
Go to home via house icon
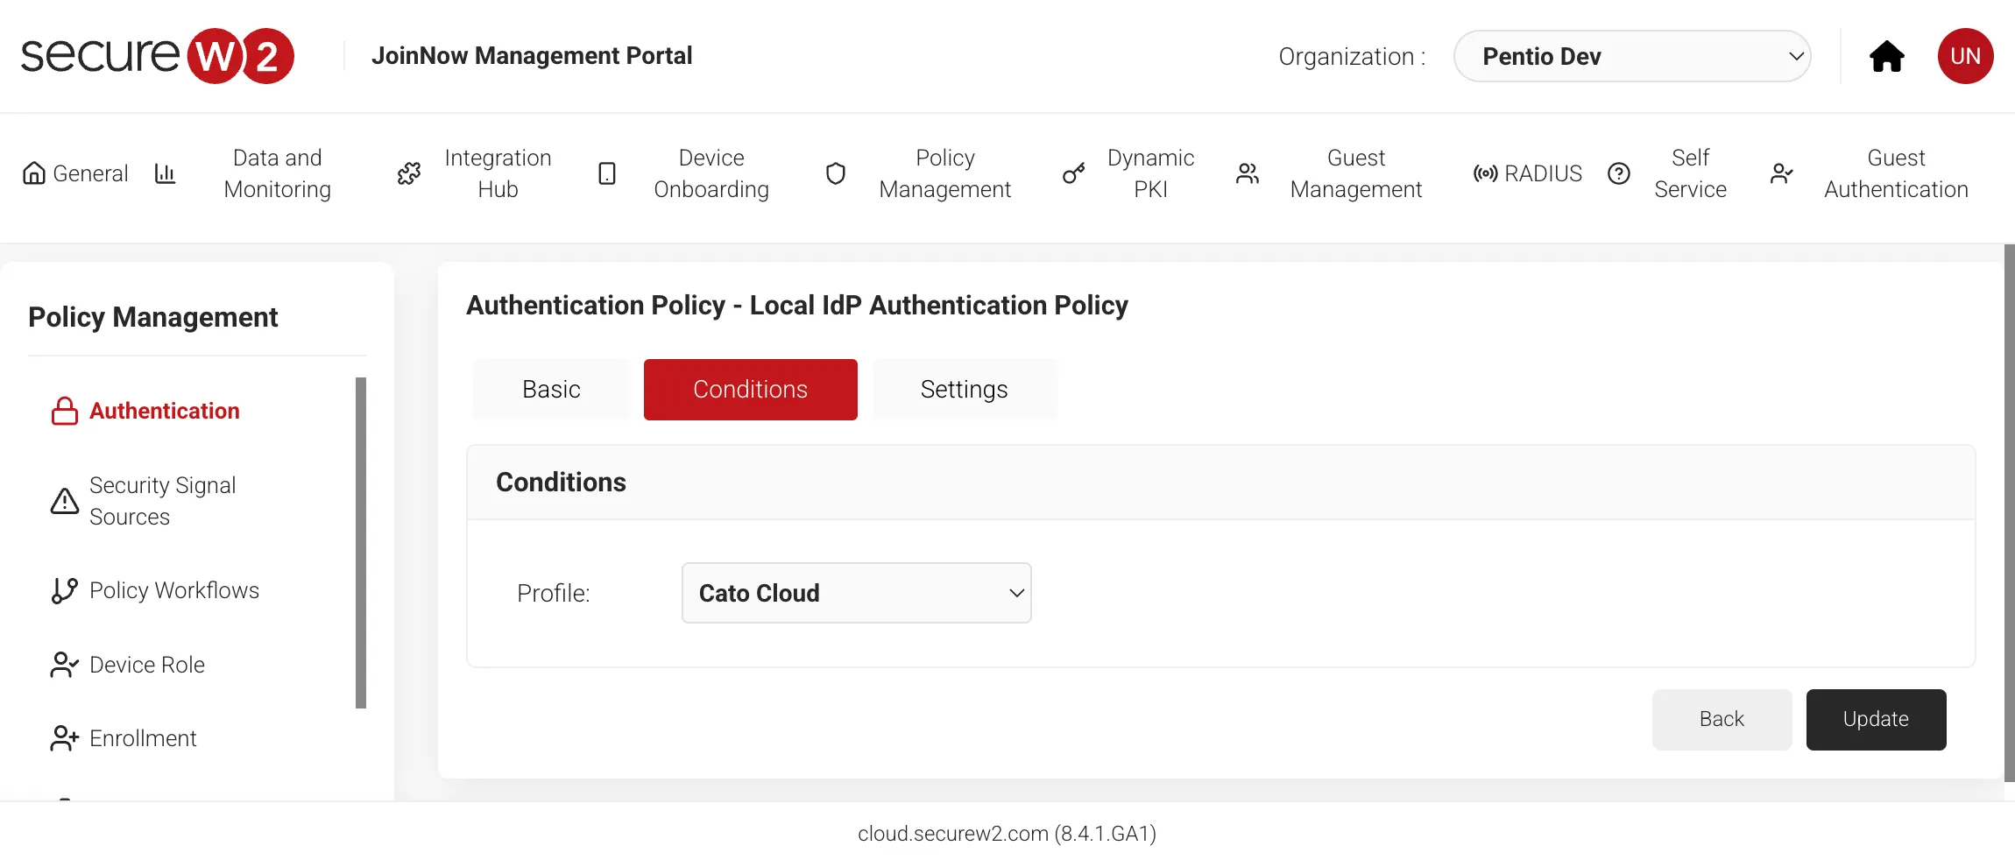point(1887,56)
